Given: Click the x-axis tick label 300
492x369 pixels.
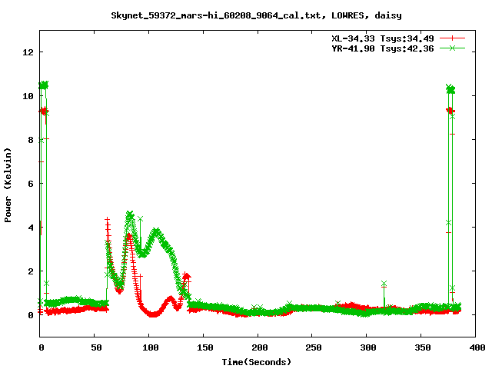Looking at the screenshot, I should point(367,347).
